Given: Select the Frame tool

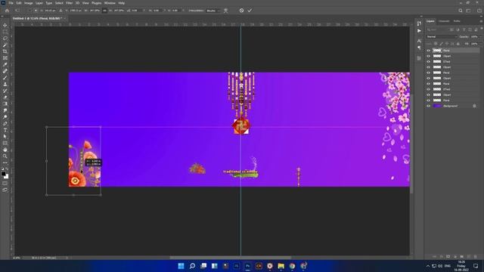Looking at the screenshot, I should [5, 58].
